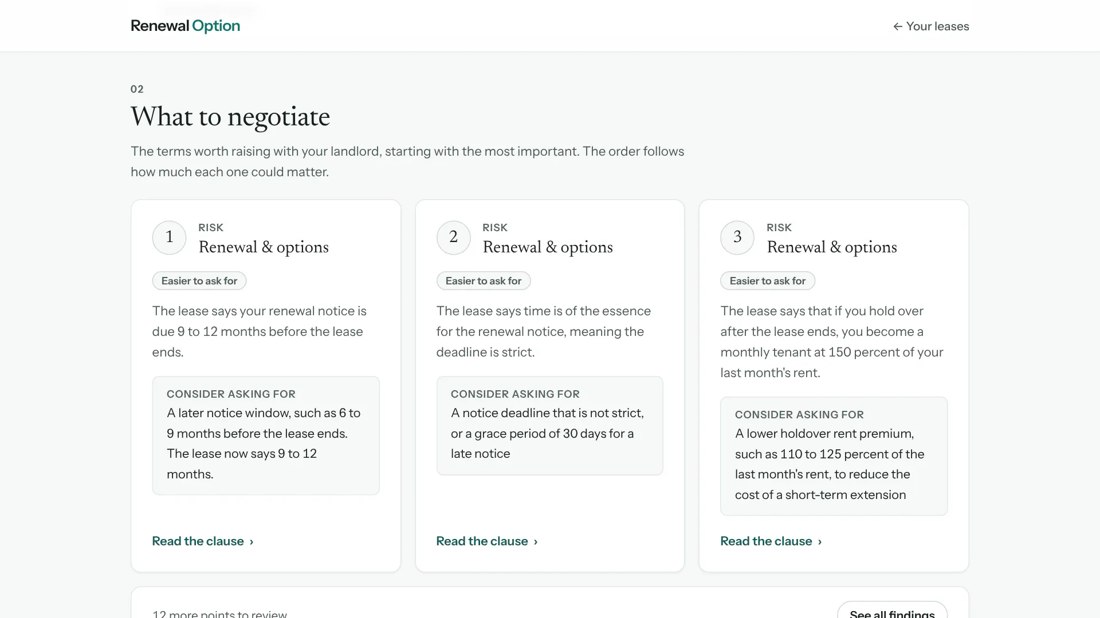Click Easier to ask for tag in card 3

767,281
